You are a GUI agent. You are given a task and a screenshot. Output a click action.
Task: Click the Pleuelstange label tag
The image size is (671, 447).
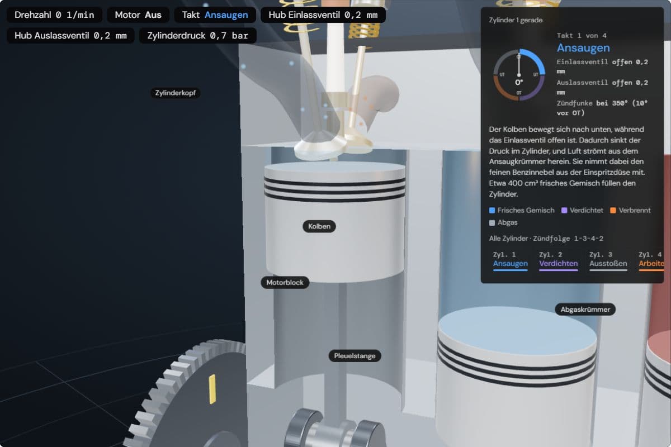click(x=355, y=355)
